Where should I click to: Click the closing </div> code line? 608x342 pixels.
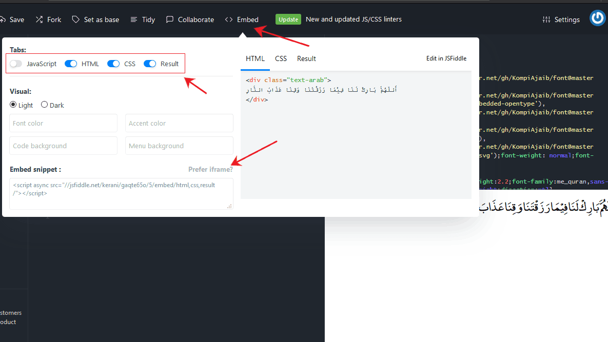(257, 99)
